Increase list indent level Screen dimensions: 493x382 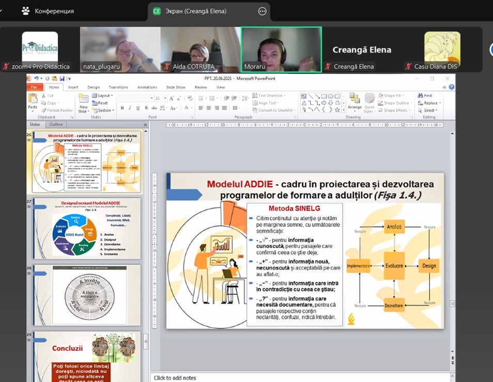(234, 99)
